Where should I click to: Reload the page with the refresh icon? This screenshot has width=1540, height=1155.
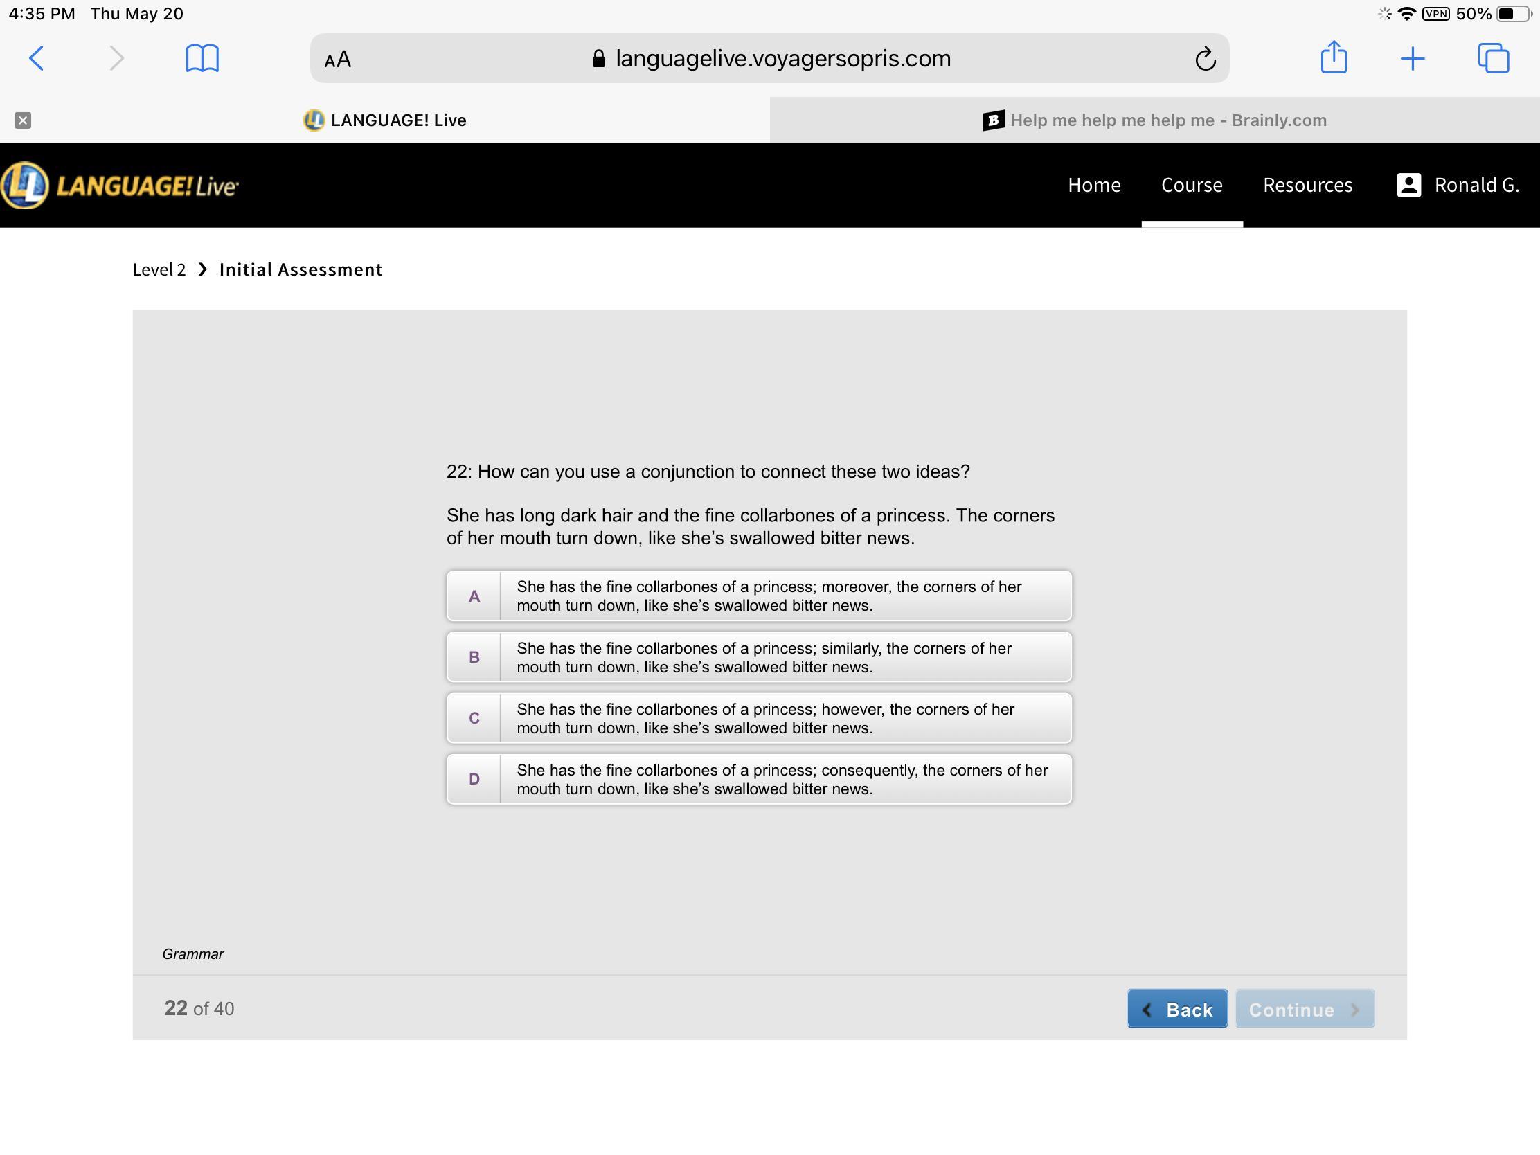(x=1205, y=59)
